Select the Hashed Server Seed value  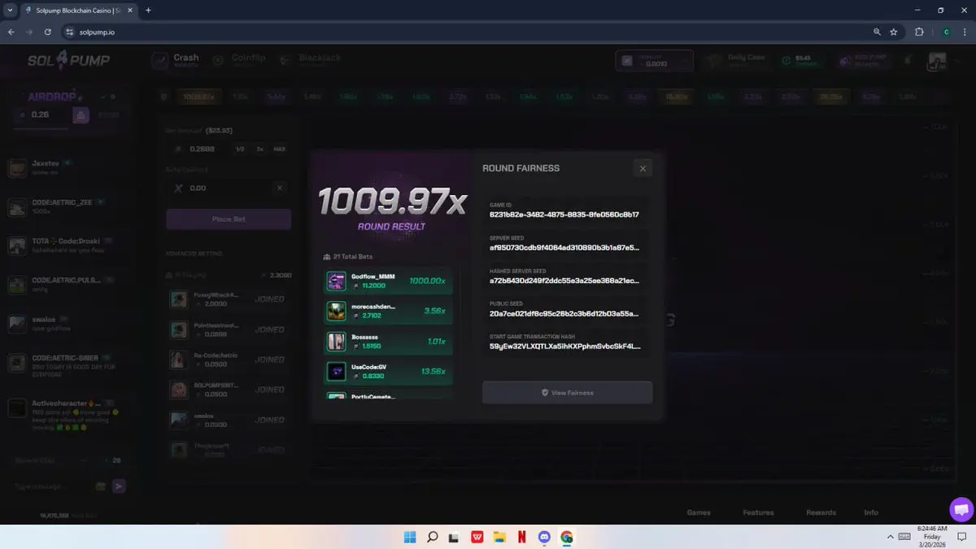[564, 281]
